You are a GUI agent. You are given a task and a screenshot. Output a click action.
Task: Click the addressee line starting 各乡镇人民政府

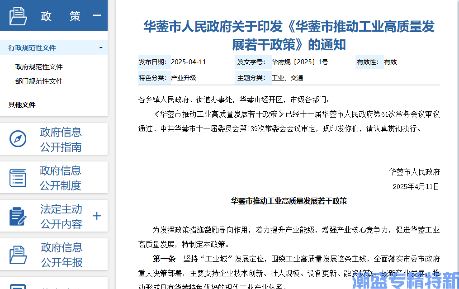pyautogui.click(x=234, y=100)
